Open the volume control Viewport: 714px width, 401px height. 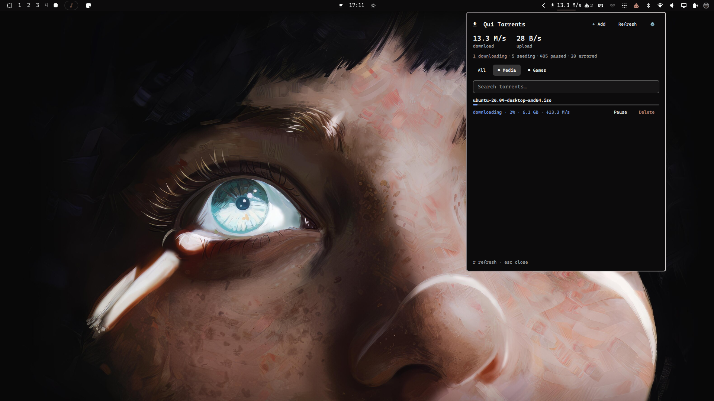(672, 6)
